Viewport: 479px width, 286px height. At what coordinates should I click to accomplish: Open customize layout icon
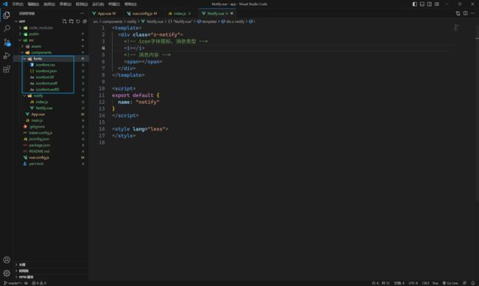tap(437, 4)
